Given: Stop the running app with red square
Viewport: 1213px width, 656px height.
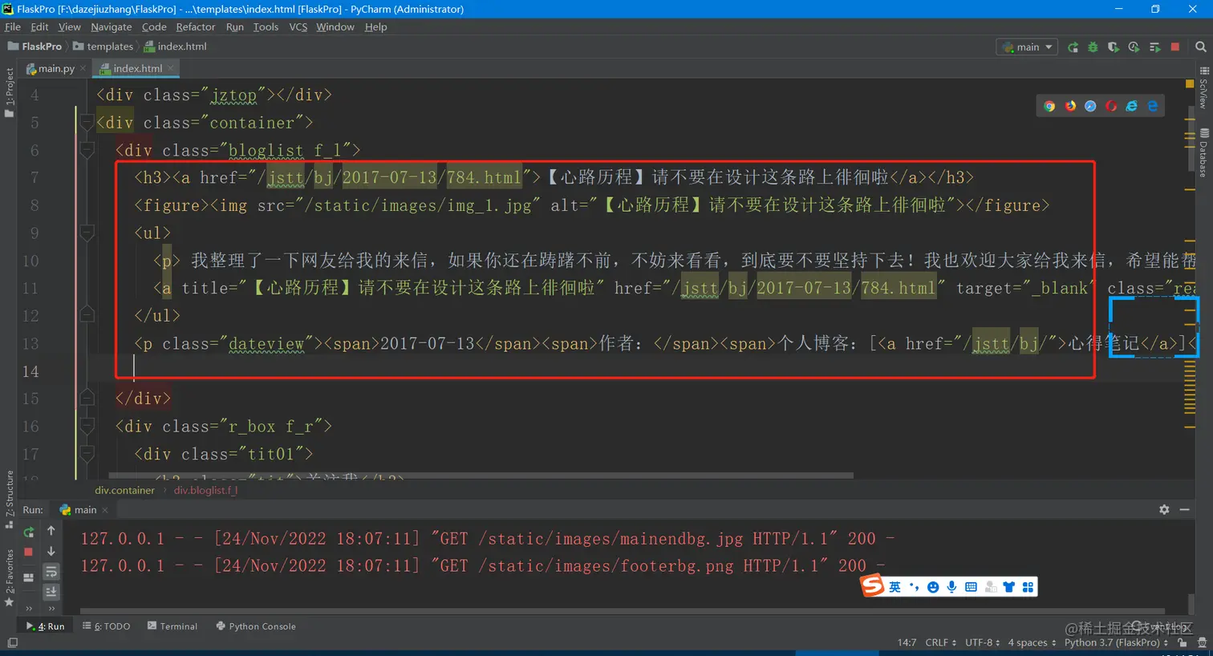Looking at the screenshot, I should tap(29, 552).
